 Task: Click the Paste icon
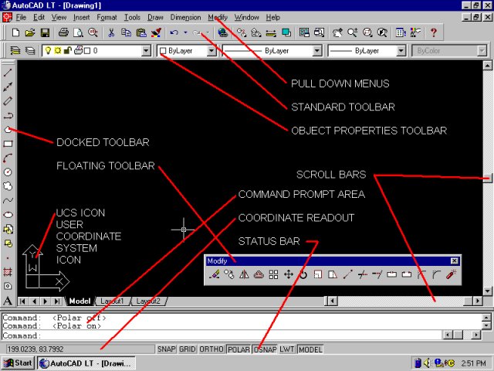click(x=141, y=32)
